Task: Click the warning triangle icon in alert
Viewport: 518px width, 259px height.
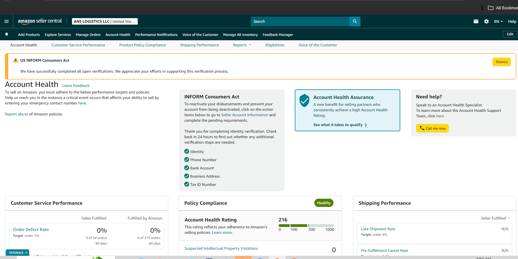Action: click(16, 60)
